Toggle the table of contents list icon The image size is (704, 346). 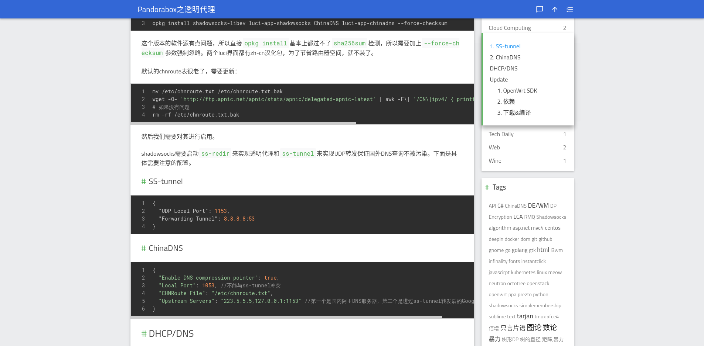click(569, 9)
